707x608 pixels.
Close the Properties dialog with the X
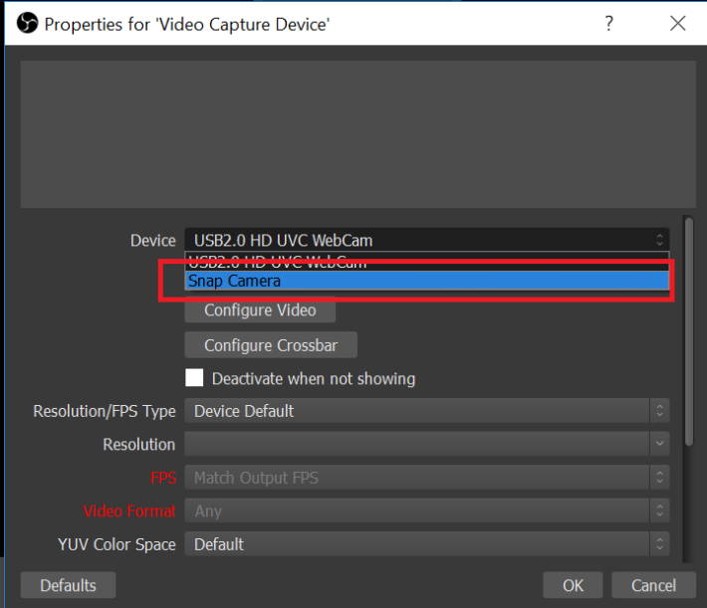click(x=678, y=24)
